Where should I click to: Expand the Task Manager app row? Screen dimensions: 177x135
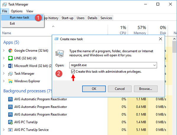click(x=4, y=73)
